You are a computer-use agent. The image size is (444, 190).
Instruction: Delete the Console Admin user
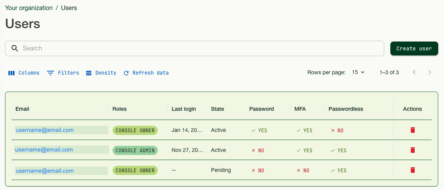[x=412, y=150]
